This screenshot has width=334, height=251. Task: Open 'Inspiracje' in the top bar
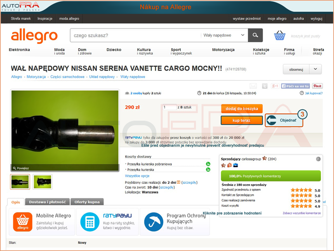click(45, 19)
